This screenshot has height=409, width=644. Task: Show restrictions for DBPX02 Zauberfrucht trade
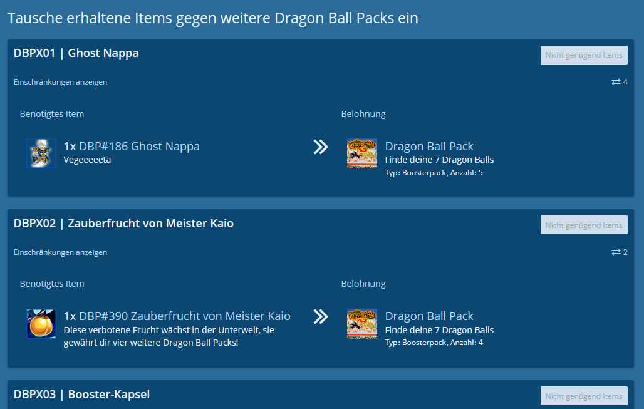(60, 252)
